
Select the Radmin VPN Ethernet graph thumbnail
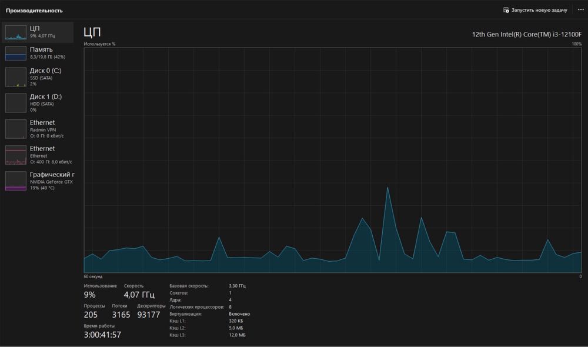tap(16, 129)
